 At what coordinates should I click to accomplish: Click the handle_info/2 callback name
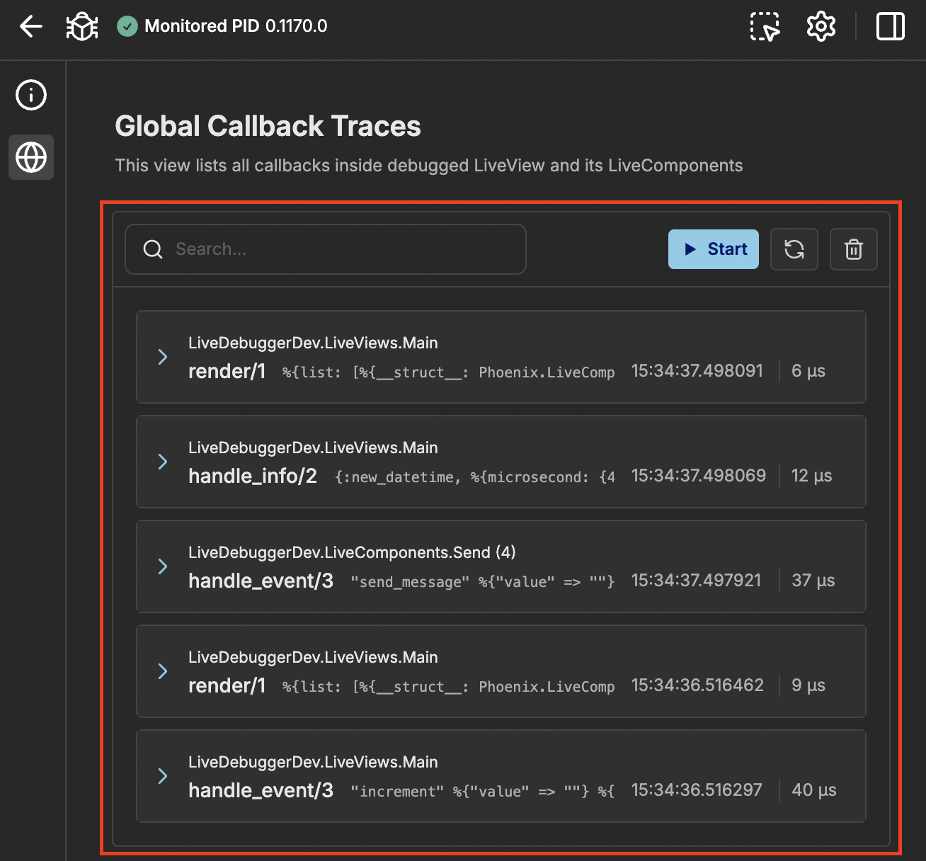(x=253, y=476)
